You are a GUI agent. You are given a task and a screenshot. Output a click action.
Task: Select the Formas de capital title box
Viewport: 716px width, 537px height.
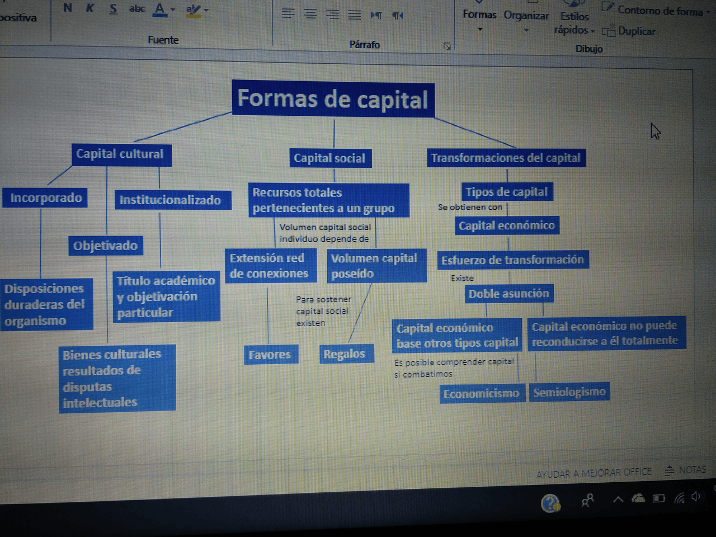tap(332, 100)
